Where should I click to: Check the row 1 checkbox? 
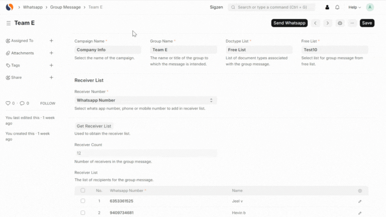83,201
